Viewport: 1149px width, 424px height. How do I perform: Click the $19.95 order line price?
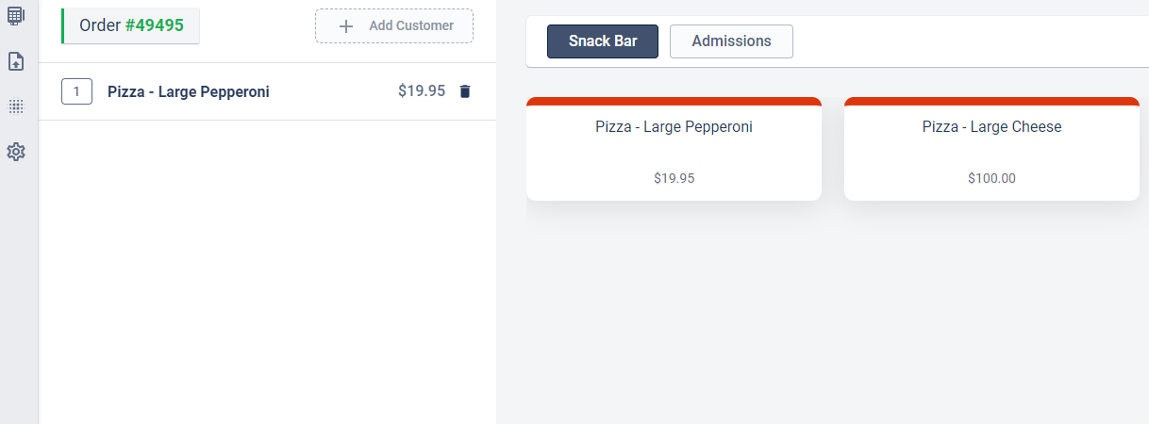(422, 91)
